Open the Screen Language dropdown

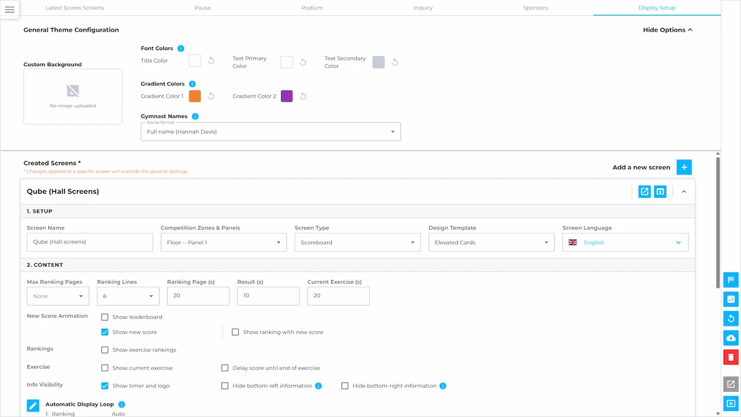click(x=625, y=242)
